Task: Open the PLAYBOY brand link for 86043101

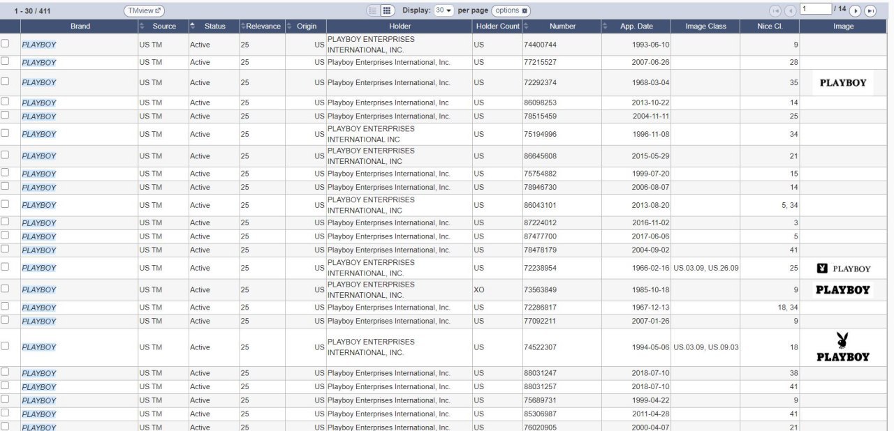Action: (x=39, y=205)
